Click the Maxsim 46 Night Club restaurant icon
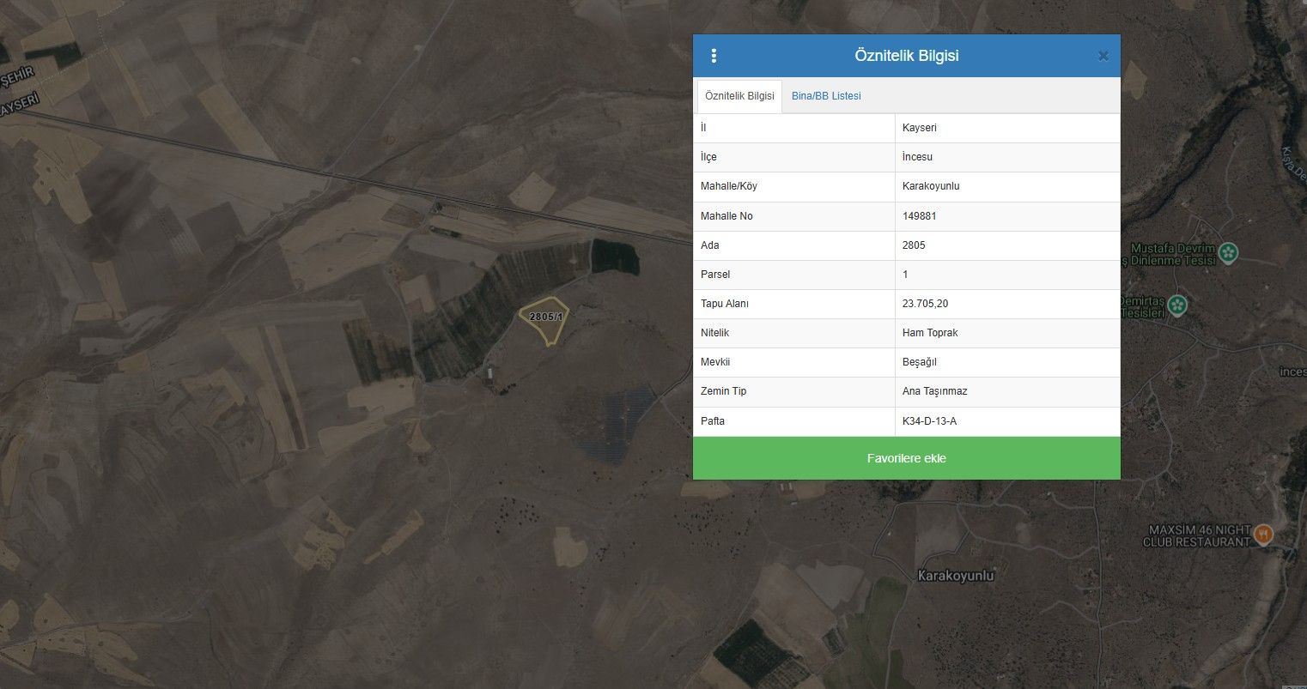The height and width of the screenshot is (689, 1307). [1262, 535]
